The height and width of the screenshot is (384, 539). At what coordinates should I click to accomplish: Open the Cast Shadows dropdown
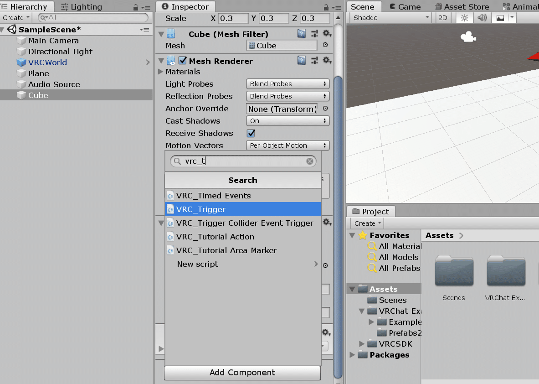(287, 121)
